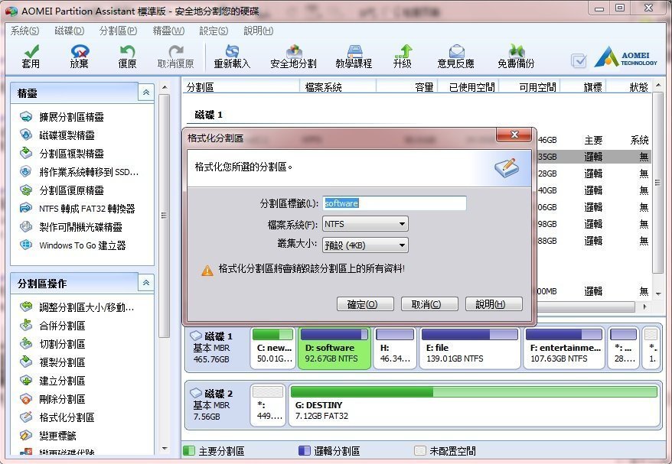Open the Tutorials (教學課程) icon

click(354, 52)
